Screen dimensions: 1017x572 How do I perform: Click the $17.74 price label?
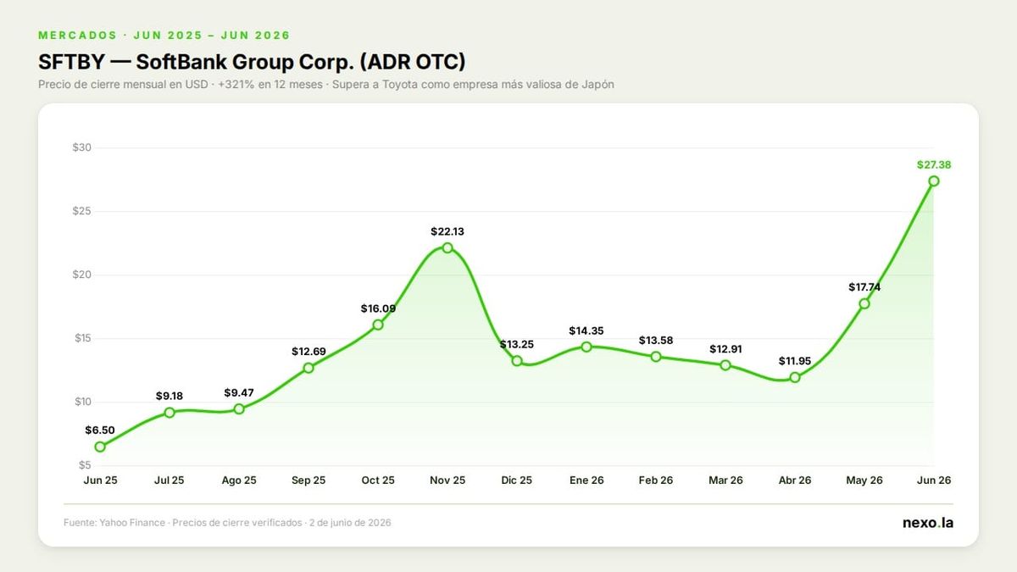point(864,287)
